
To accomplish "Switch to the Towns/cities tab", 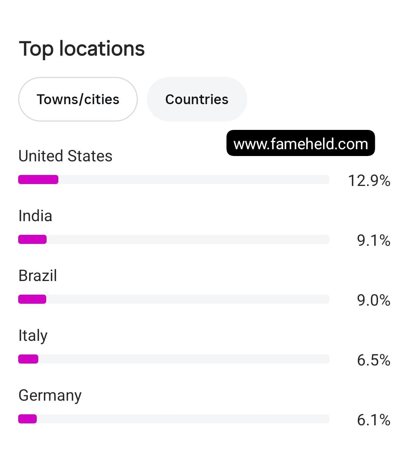I will (x=78, y=99).
